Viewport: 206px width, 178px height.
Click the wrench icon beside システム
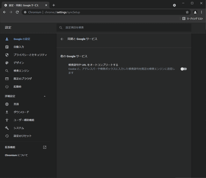(7, 128)
